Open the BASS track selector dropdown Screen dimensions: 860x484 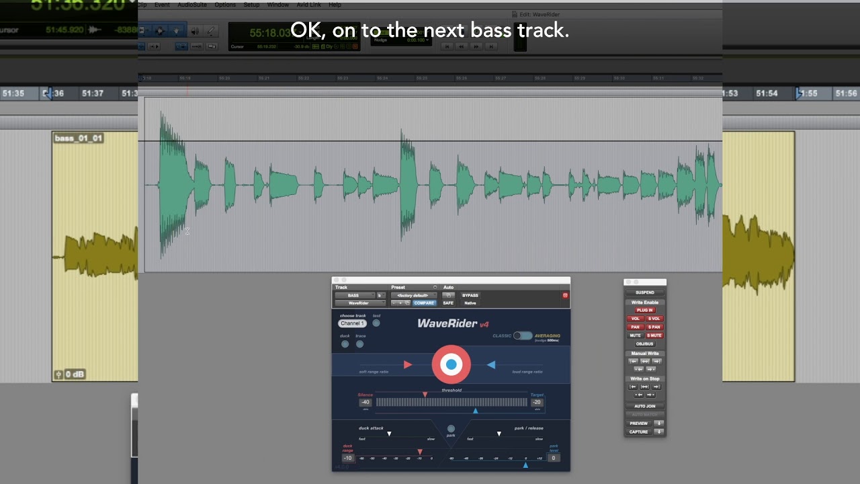354,296
